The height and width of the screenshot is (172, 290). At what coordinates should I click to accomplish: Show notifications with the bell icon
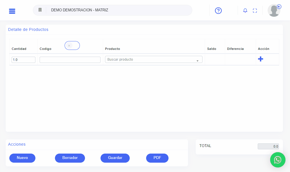[245, 10]
